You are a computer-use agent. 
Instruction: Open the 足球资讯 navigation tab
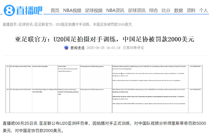point(137,10)
